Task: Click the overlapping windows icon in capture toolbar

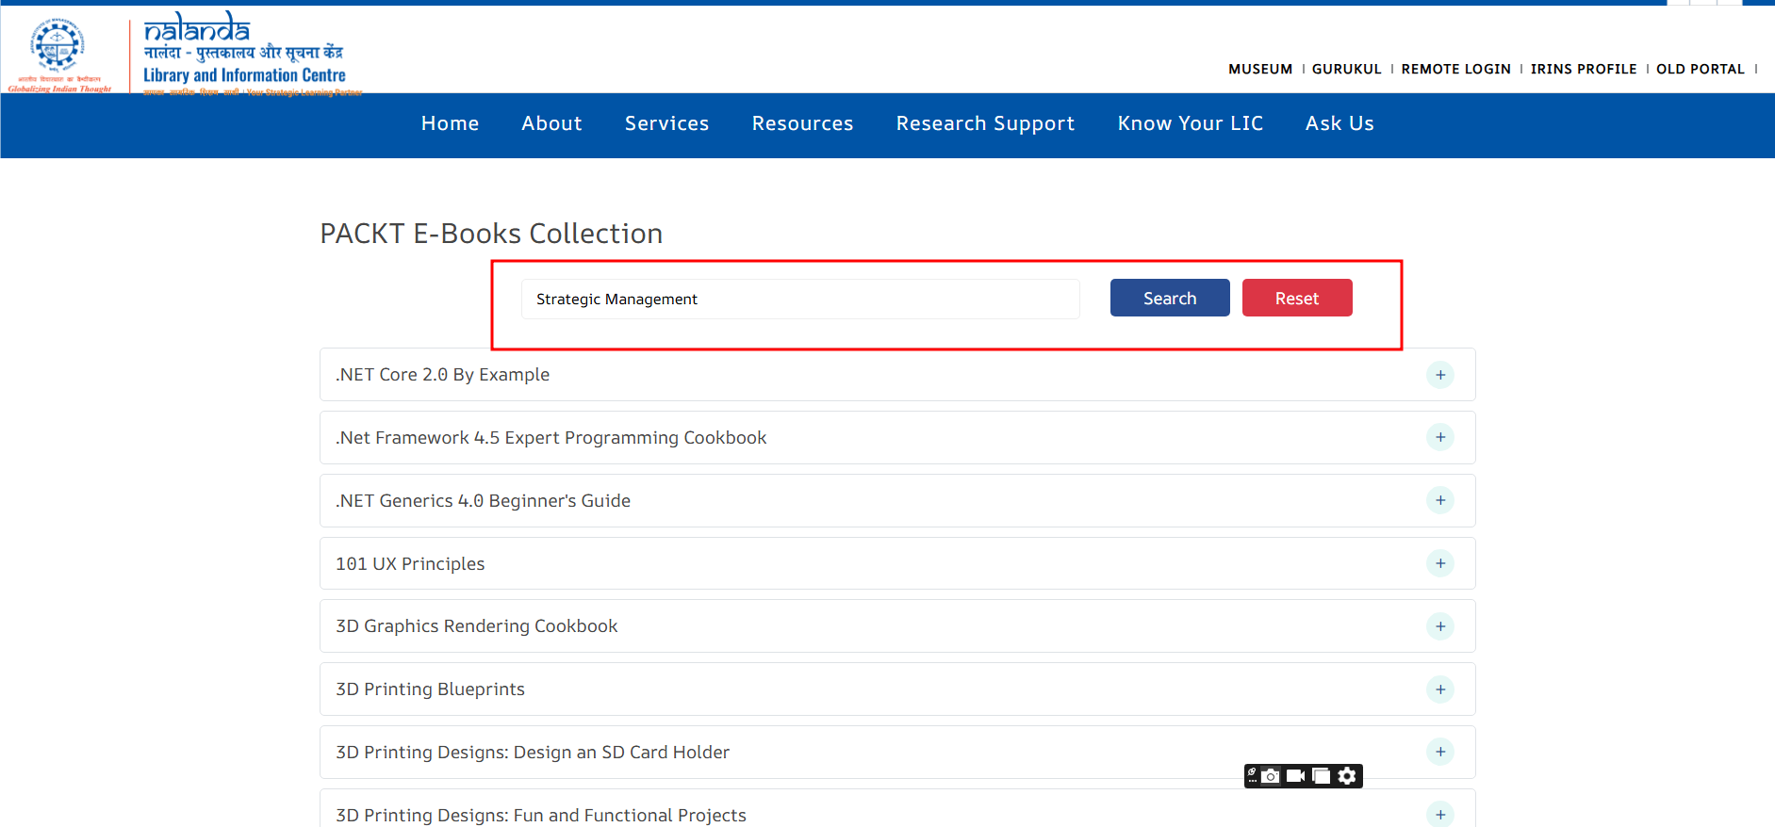Action: click(x=1322, y=776)
